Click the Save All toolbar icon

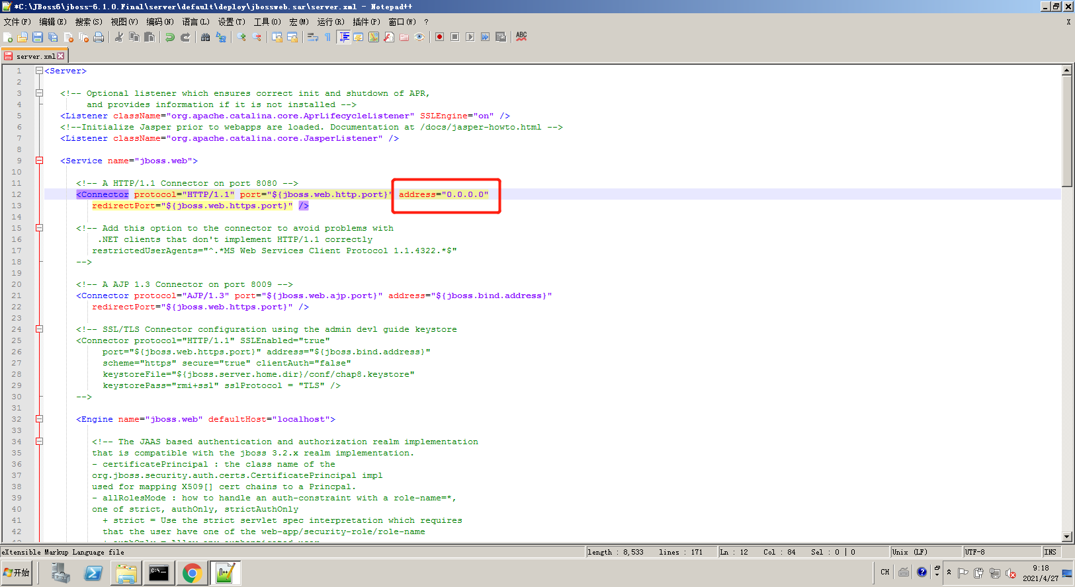(53, 37)
